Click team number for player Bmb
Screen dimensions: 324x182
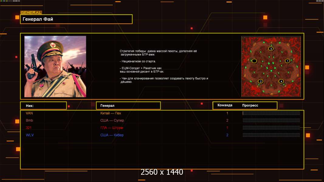[227, 120]
